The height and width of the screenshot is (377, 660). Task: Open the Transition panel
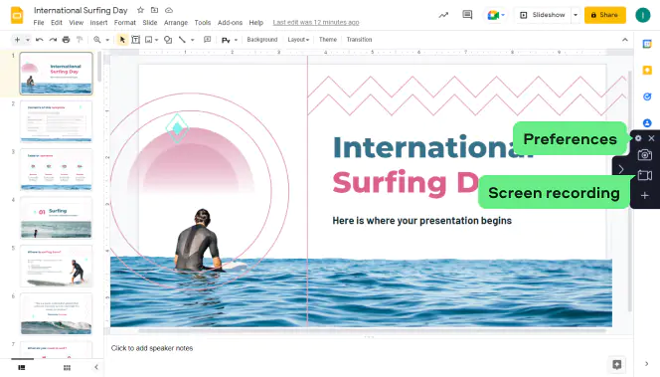(x=359, y=40)
